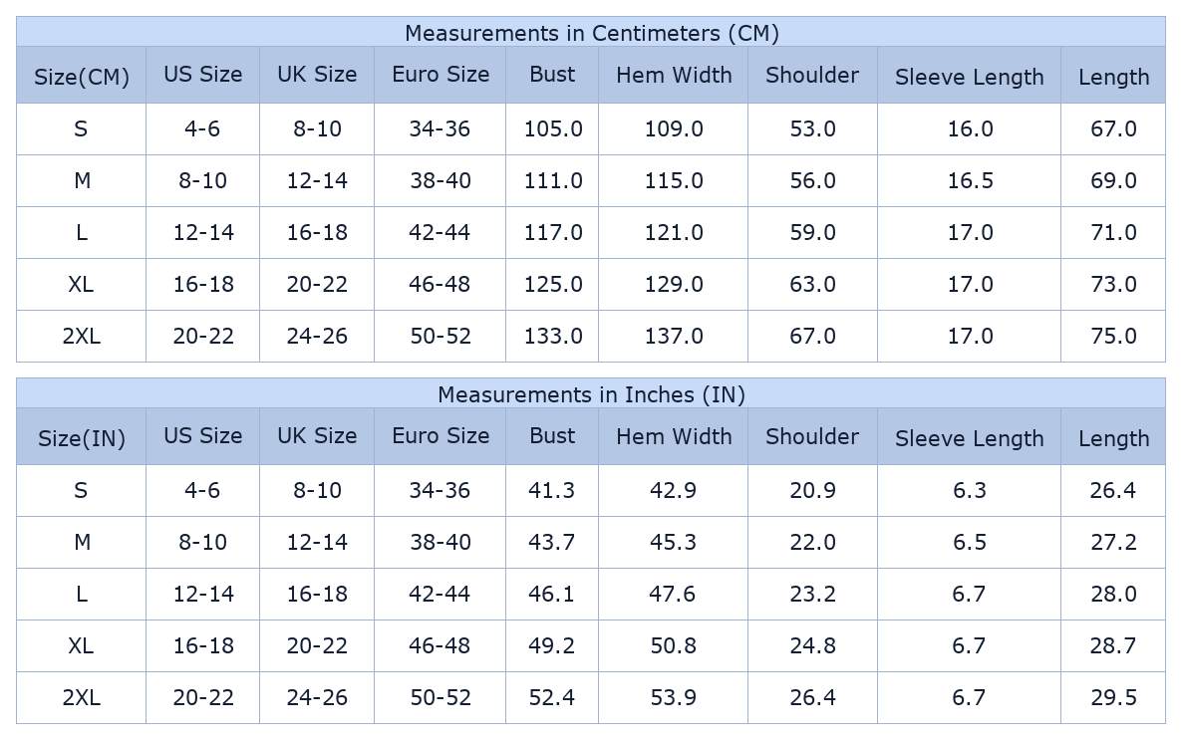The height and width of the screenshot is (745, 1181).
Task: Click the 2XL size label in the inches table
Action: coord(81,698)
